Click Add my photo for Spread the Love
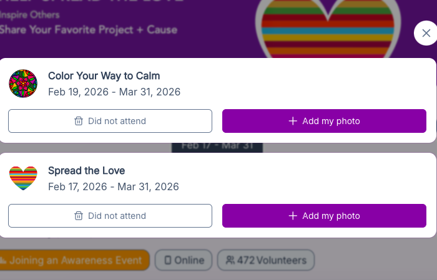Viewport: 437px width, 280px height. [x=324, y=216]
